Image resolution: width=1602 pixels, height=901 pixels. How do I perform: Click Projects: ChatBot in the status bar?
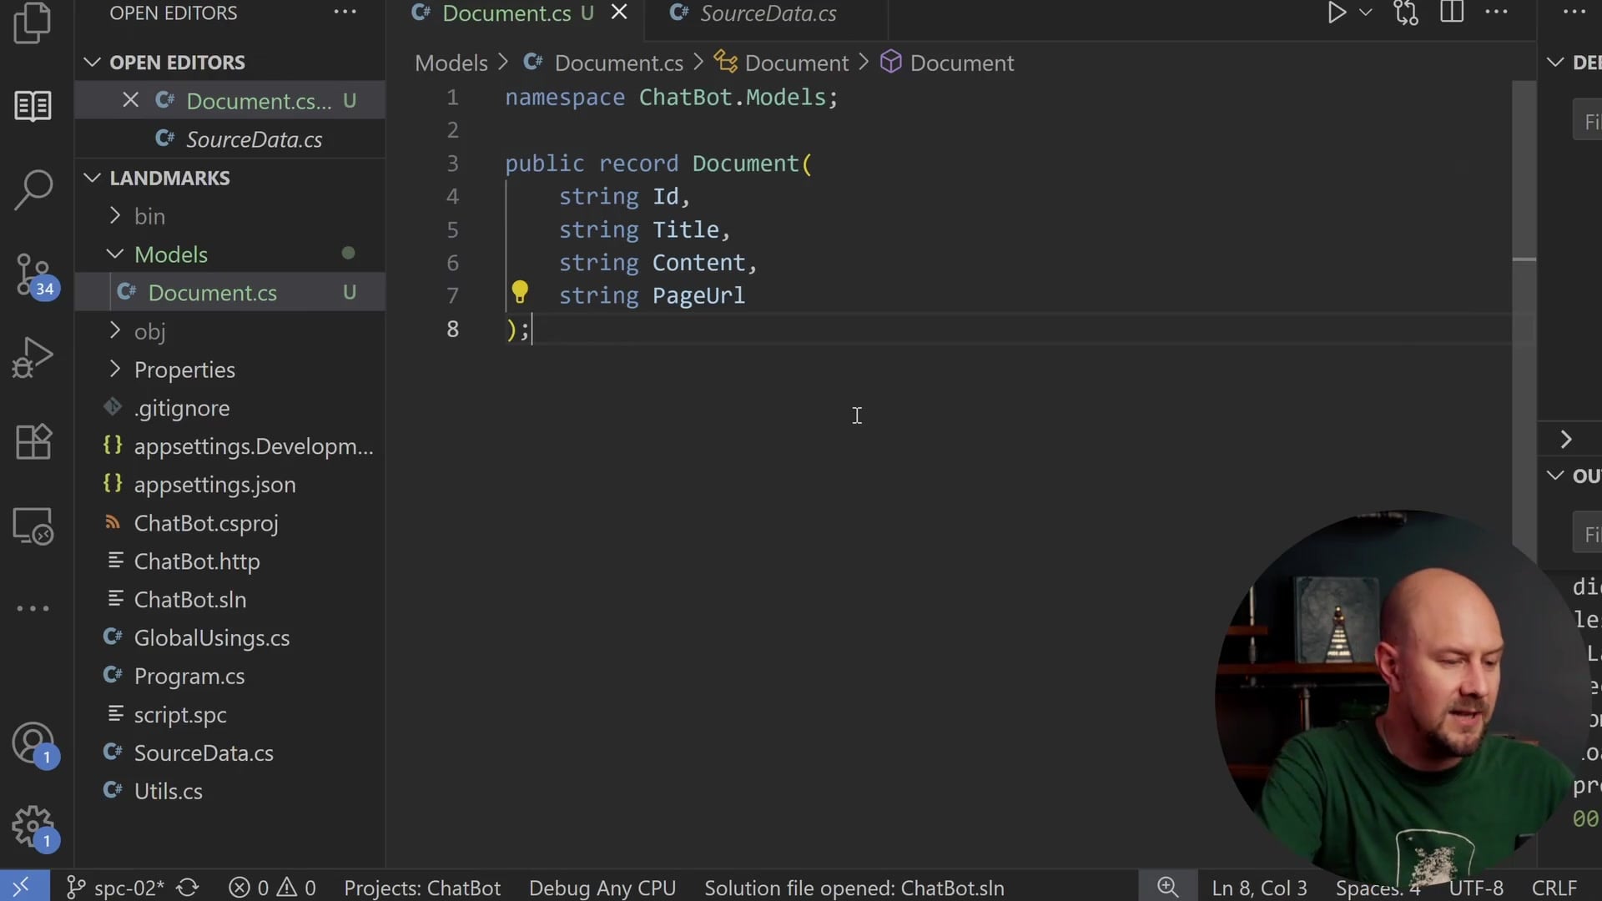coord(421,888)
